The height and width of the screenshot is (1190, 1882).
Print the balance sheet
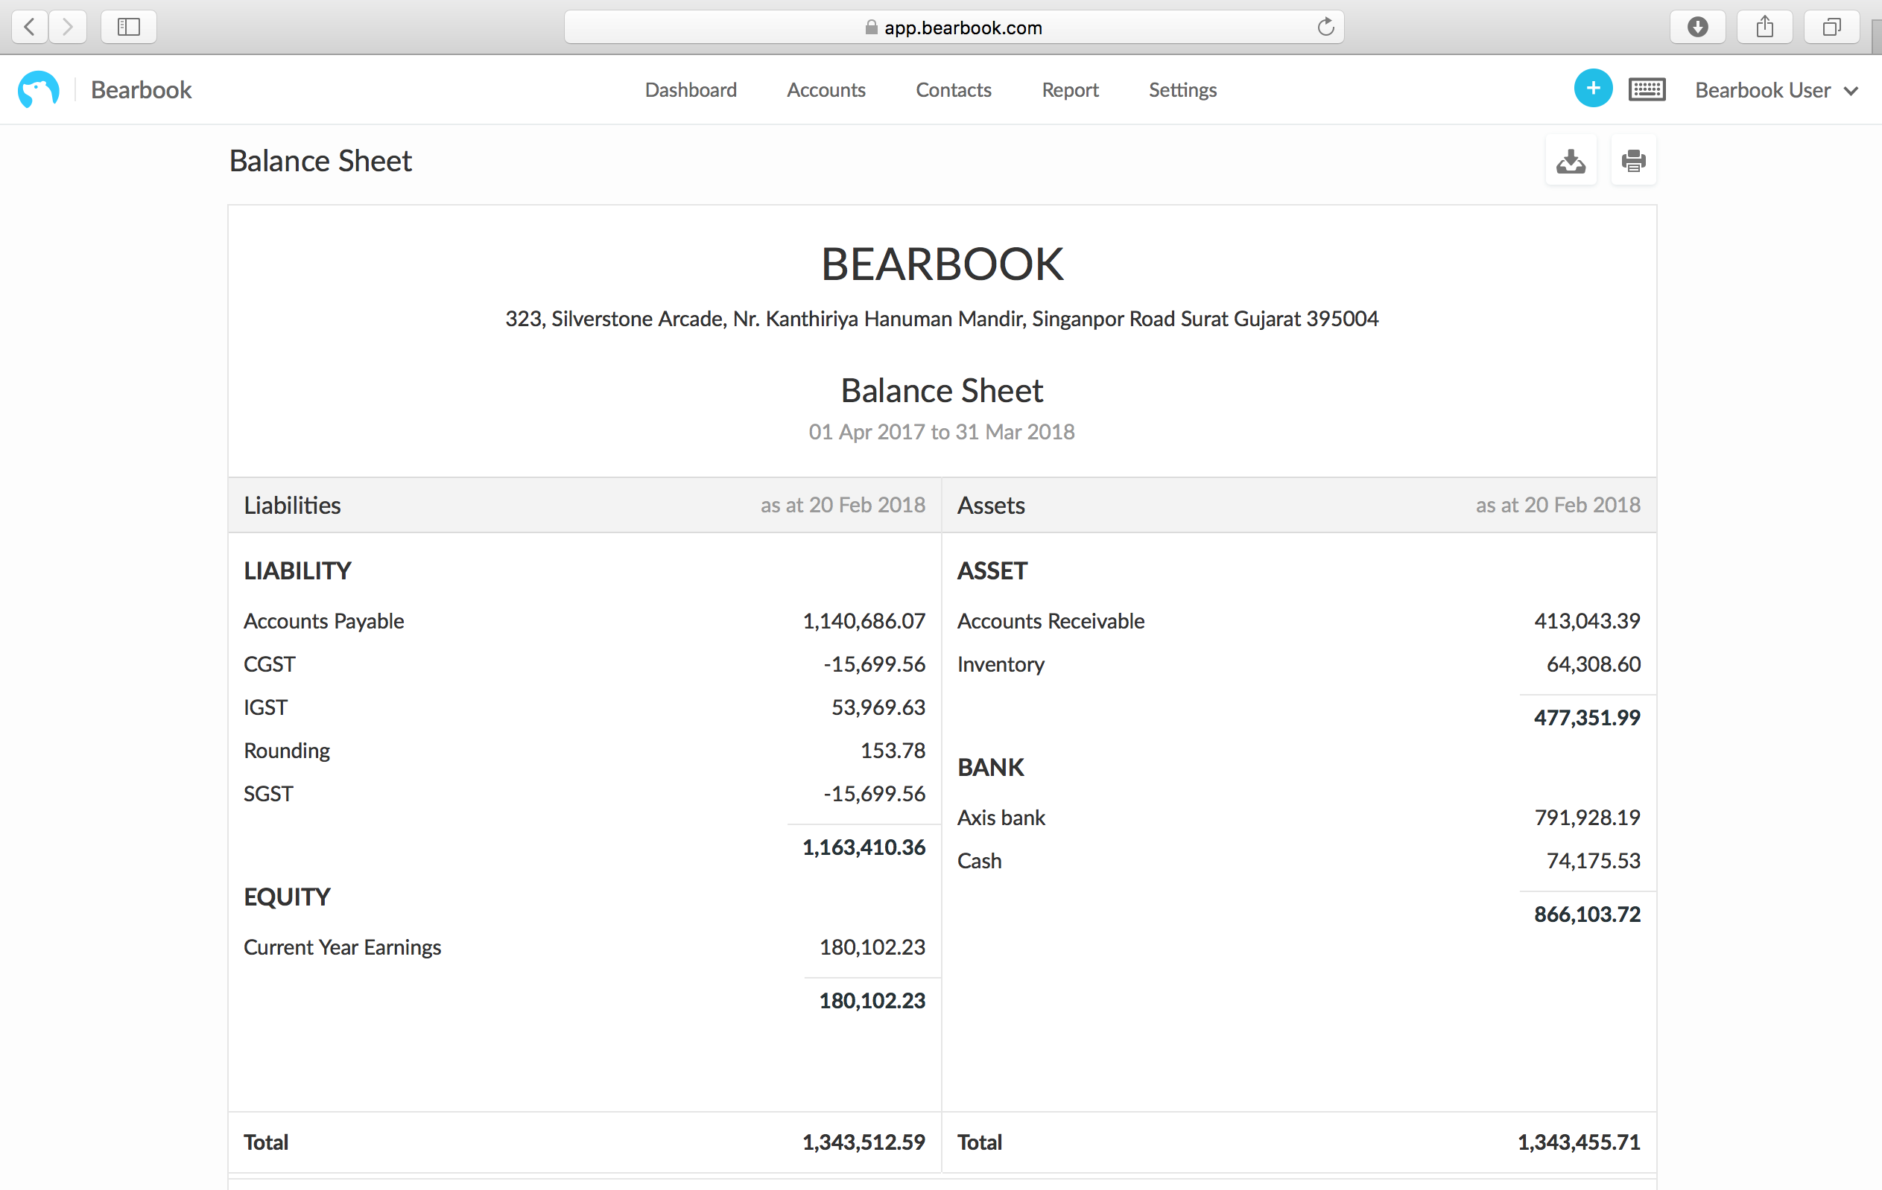1633,161
